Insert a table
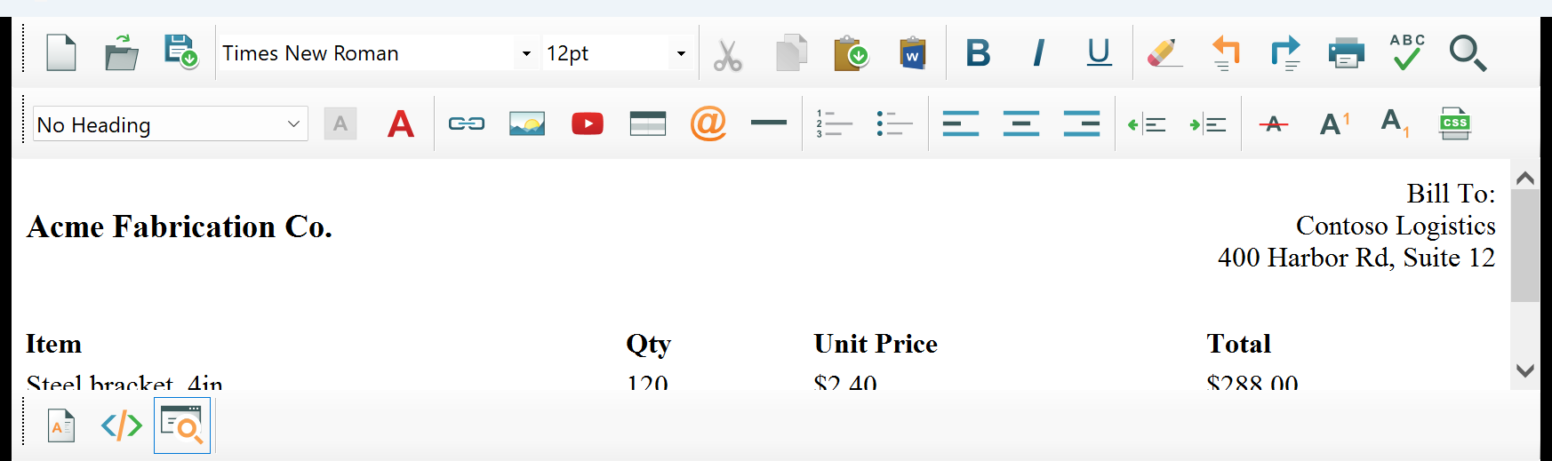This screenshot has width=1552, height=461. (648, 123)
